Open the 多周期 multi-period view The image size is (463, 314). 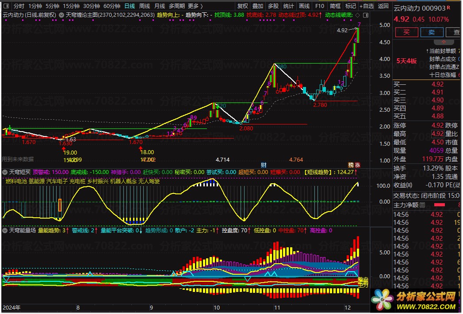click(177, 6)
